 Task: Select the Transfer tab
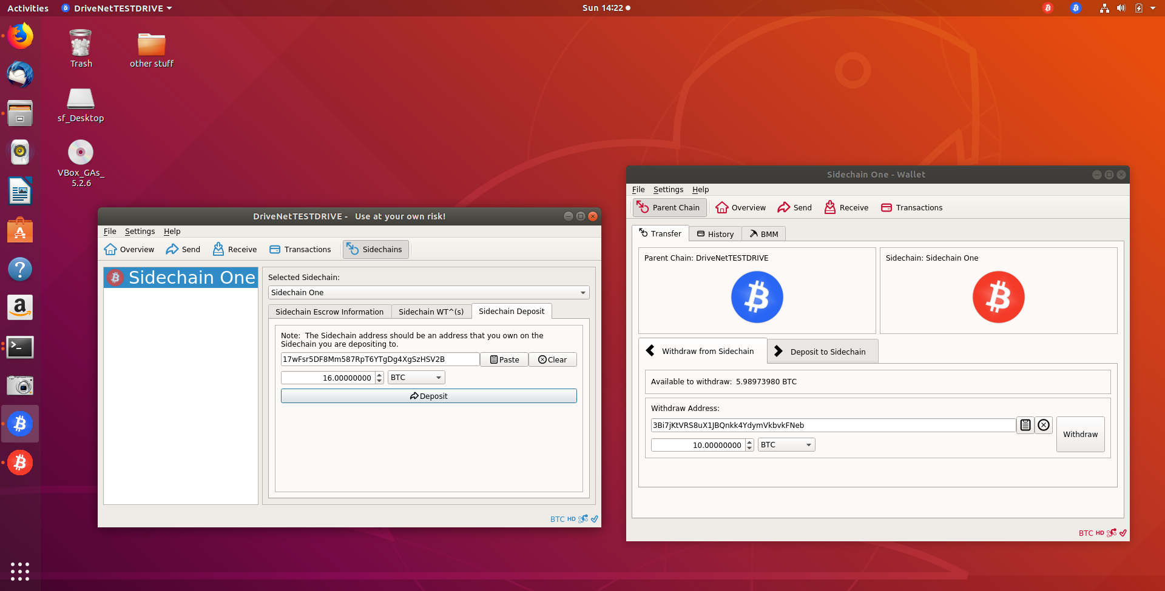pyautogui.click(x=660, y=233)
